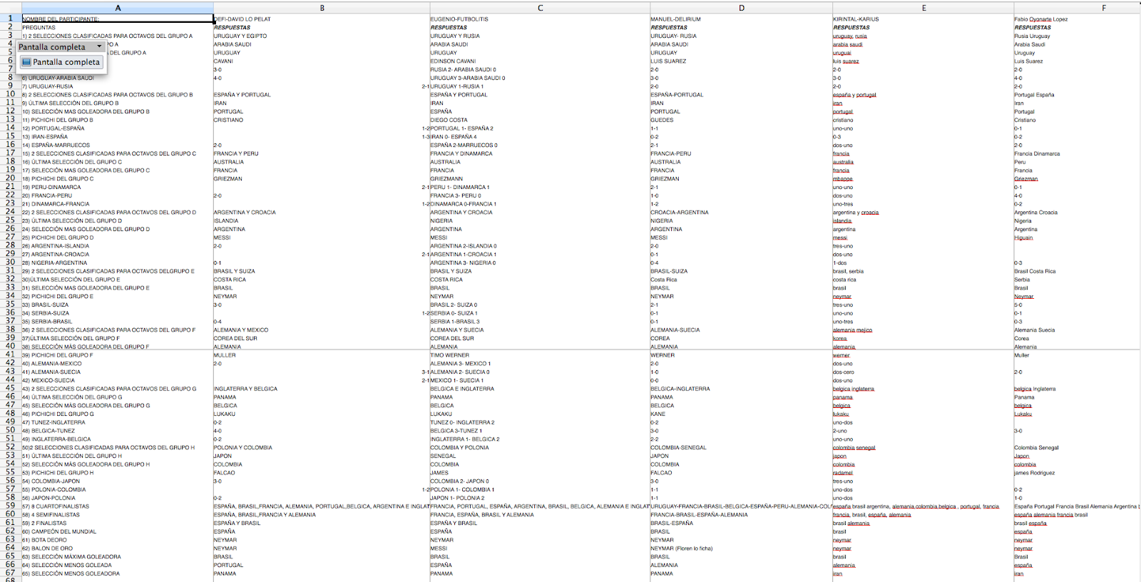
Task: Click cell '14) ESPAÑA-MARRUECOS'
Action: pos(56,145)
